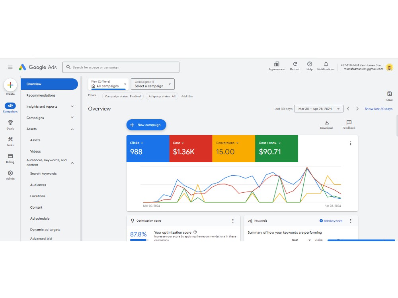Change the Clicks metric dropdown
This screenshot has height=298, width=398.
coord(137,143)
